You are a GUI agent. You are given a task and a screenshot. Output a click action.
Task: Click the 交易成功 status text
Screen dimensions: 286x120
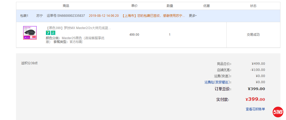coord(253,35)
